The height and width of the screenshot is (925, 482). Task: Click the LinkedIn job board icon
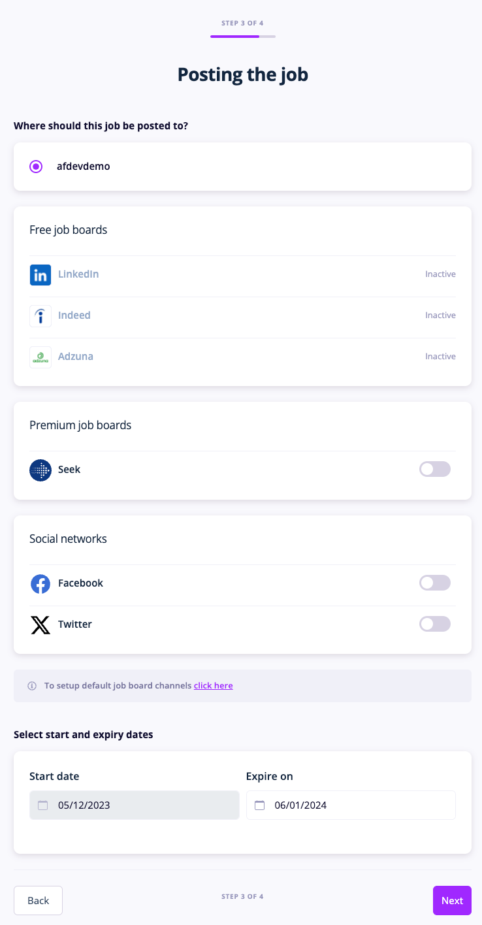click(x=40, y=274)
